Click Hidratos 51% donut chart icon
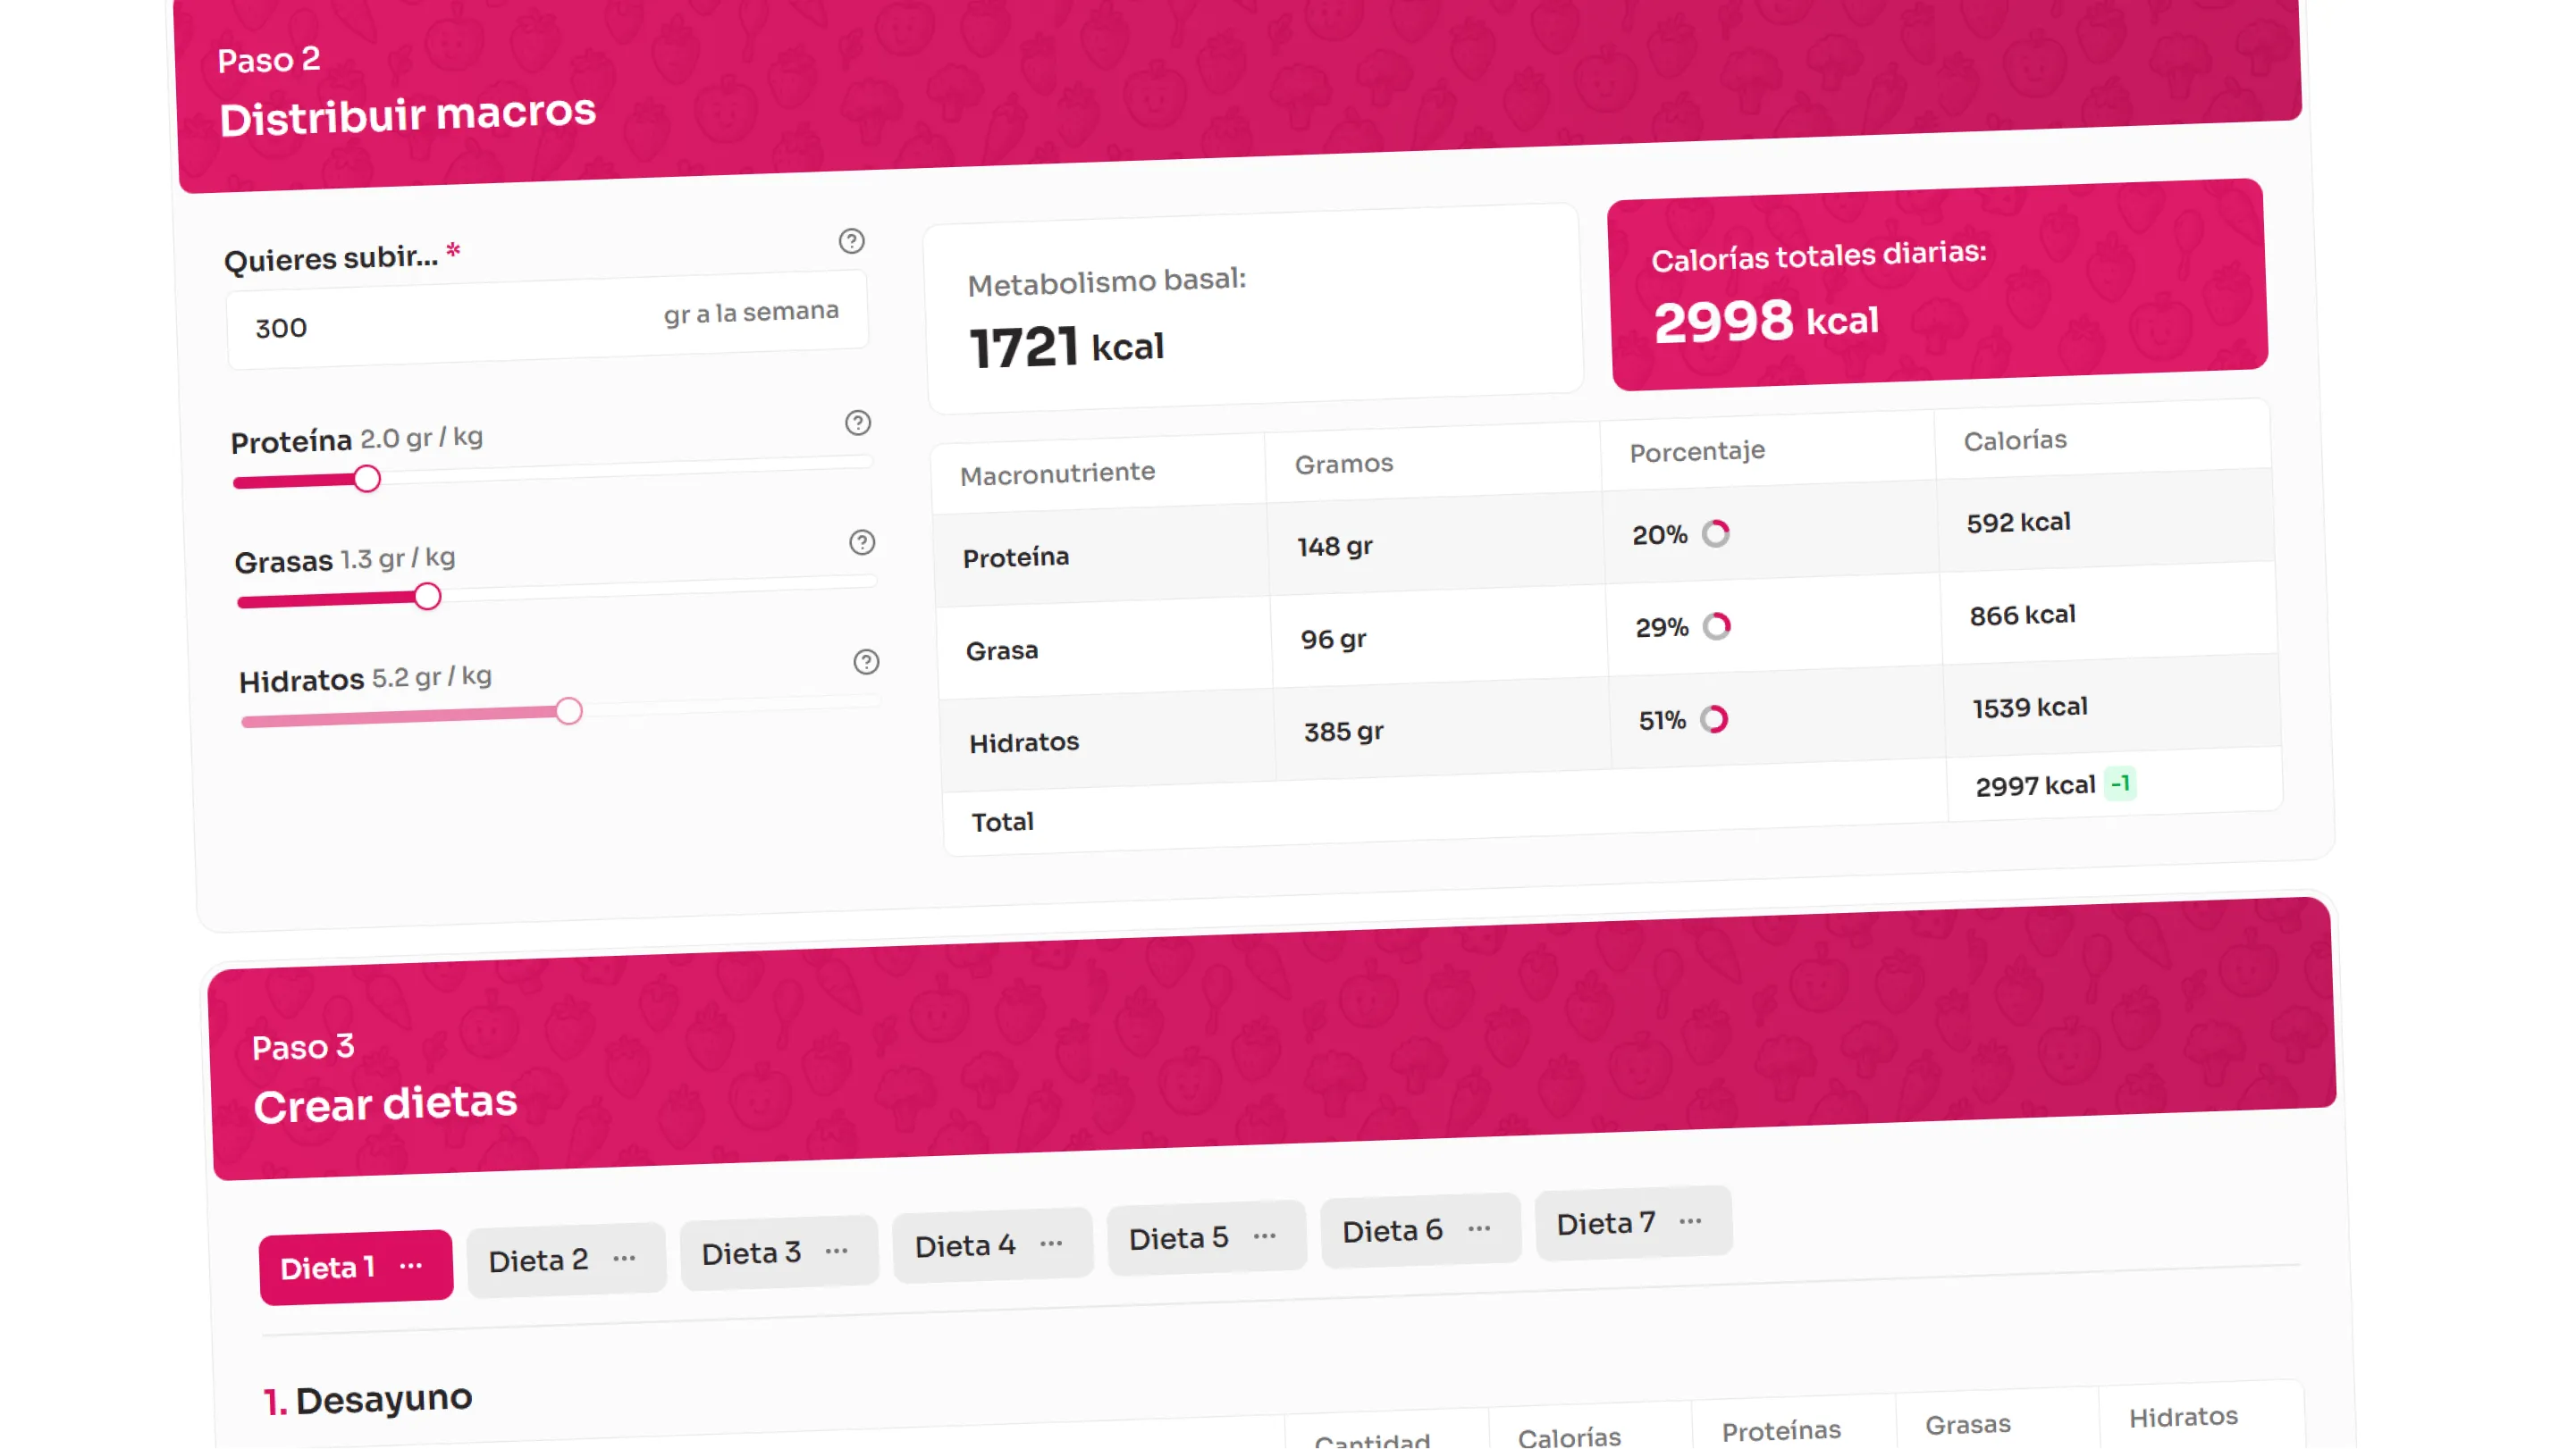This screenshot has width=2576, height=1449. tap(1715, 719)
